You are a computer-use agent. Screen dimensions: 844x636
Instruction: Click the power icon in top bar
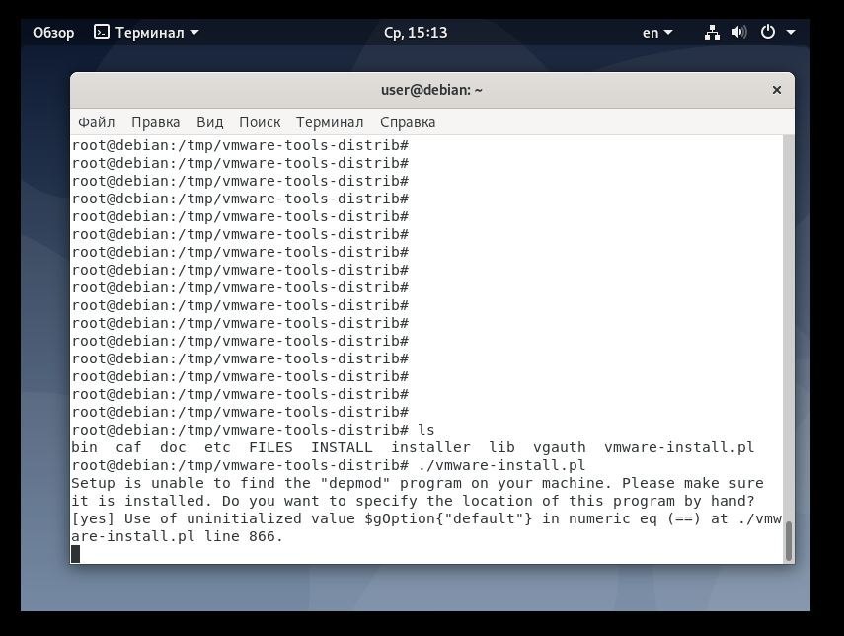(x=768, y=32)
